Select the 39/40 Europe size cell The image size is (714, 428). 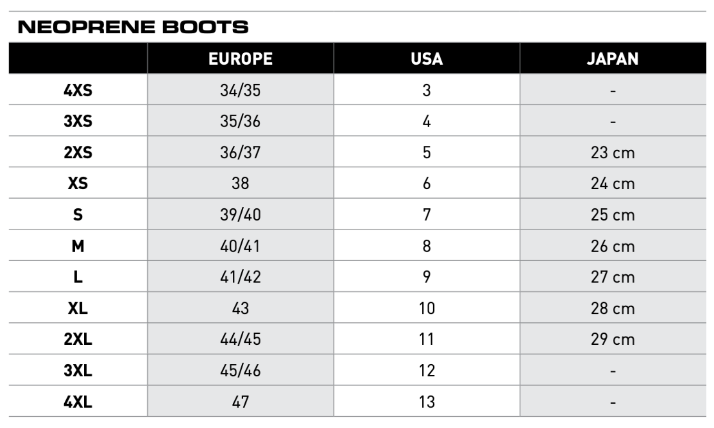click(240, 214)
